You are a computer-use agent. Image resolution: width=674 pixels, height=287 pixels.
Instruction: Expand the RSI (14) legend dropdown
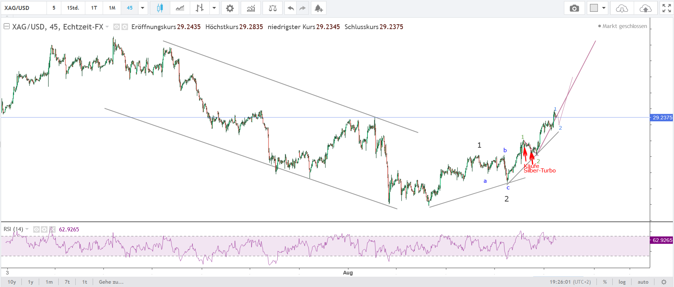(x=27, y=230)
